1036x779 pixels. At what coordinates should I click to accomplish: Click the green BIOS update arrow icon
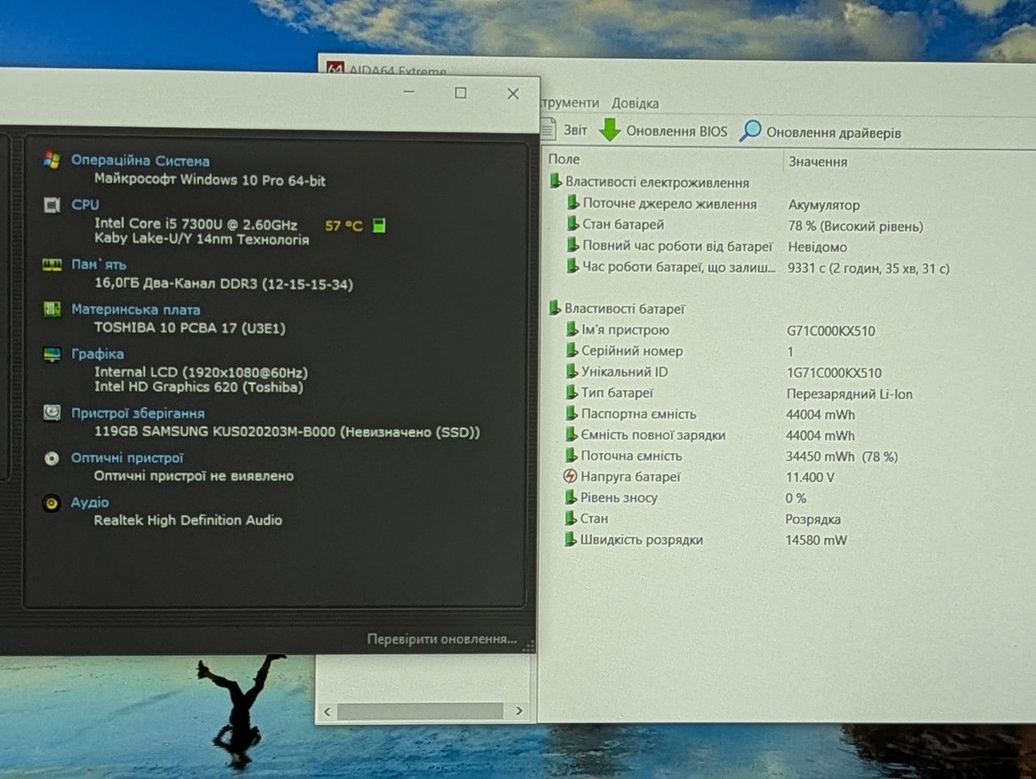tap(610, 129)
